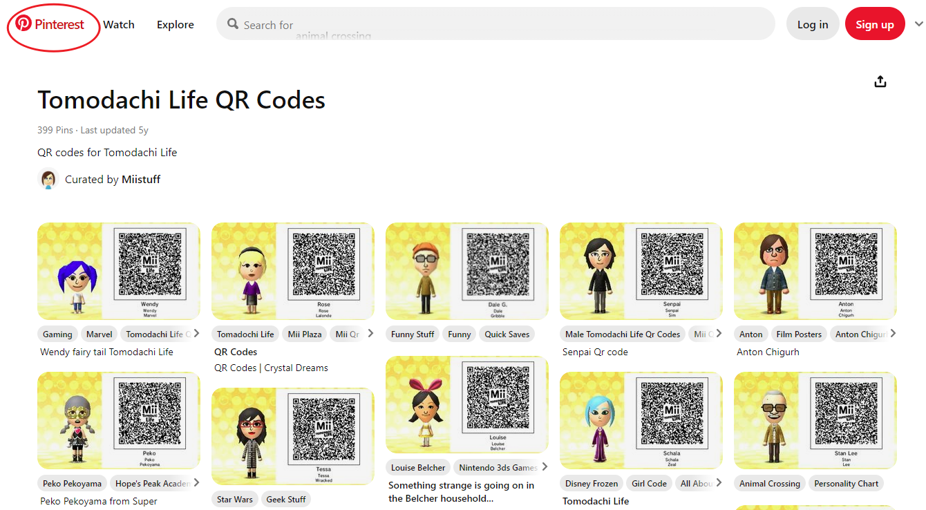Screen dimensions: 926x510
Task: Select the Quick Saves tag chip
Action: coord(507,334)
